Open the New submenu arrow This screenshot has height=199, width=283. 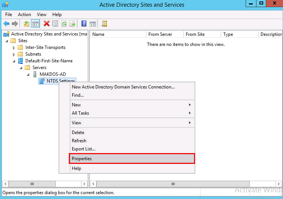[190, 105]
